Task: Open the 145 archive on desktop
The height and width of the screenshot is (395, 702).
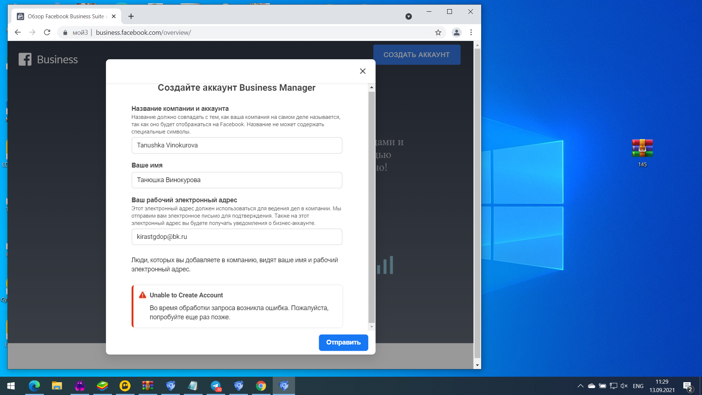Action: coord(642,153)
